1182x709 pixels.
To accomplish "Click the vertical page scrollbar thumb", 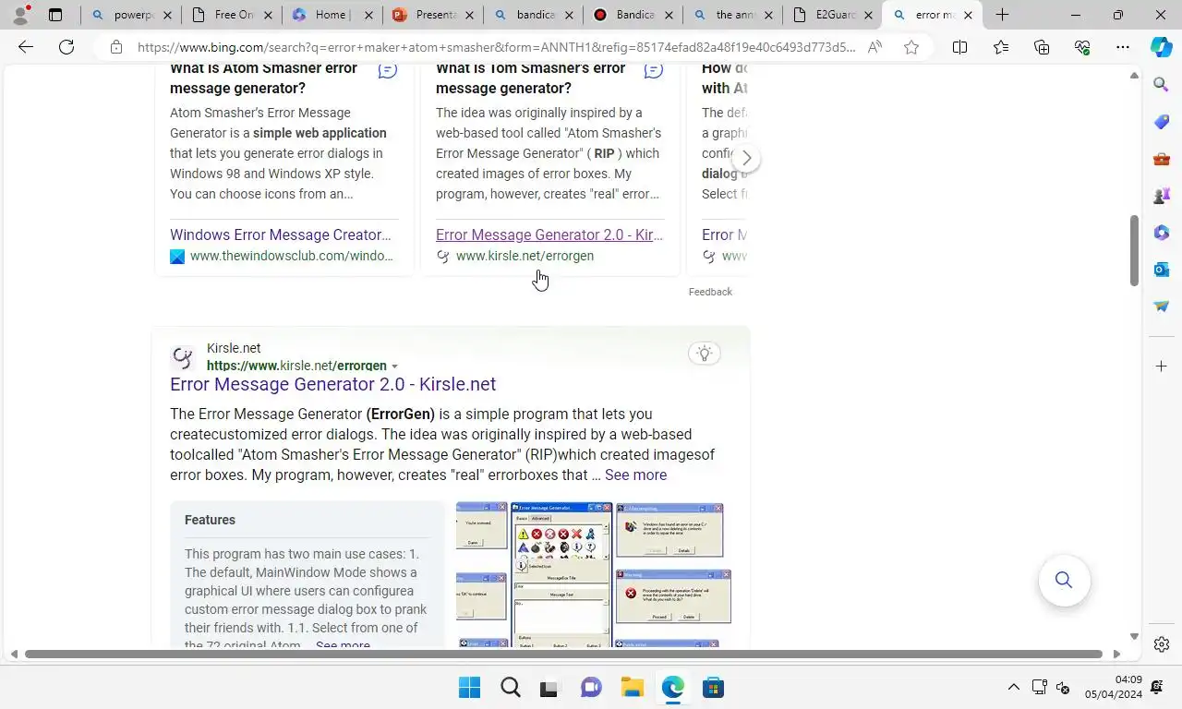I will [x=1134, y=250].
